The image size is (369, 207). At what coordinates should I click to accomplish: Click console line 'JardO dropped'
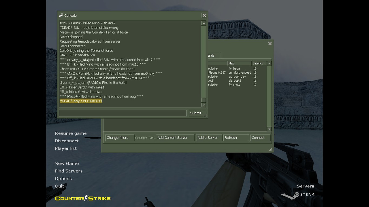point(71,37)
